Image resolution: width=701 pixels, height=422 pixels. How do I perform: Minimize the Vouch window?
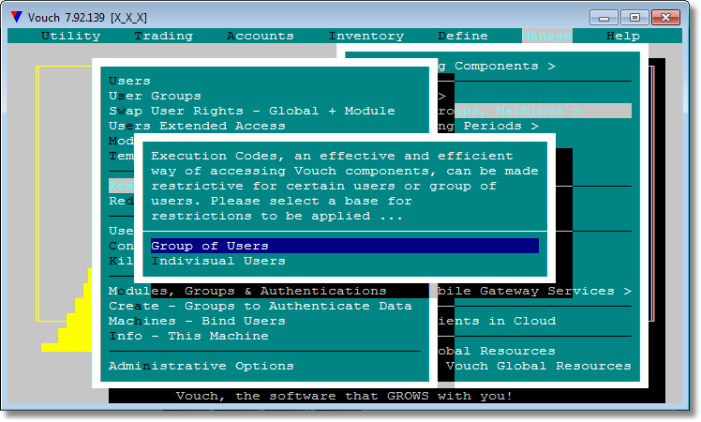604,18
